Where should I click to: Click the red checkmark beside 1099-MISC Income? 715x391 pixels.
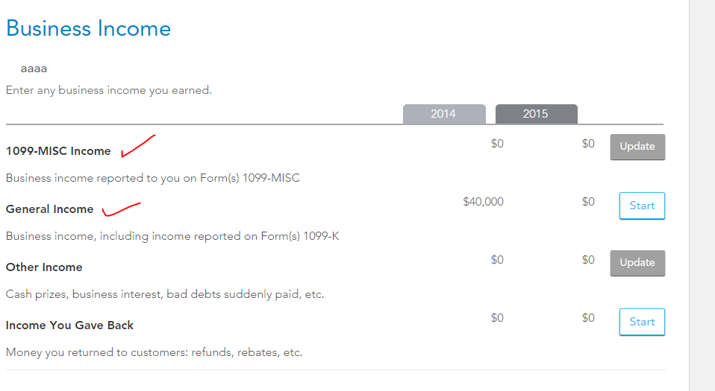[x=138, y=146]
